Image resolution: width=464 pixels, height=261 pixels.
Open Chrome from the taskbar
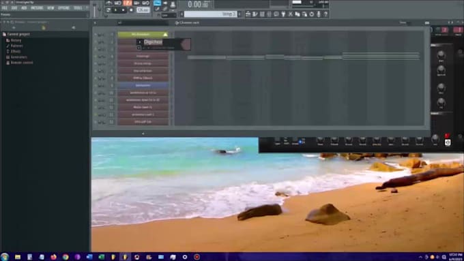point(66,257)
